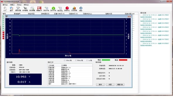The height and width of the screenshot is (110, 173).
Task: Click the green Pulse Start play icon
Action: (x=53, y=9)
